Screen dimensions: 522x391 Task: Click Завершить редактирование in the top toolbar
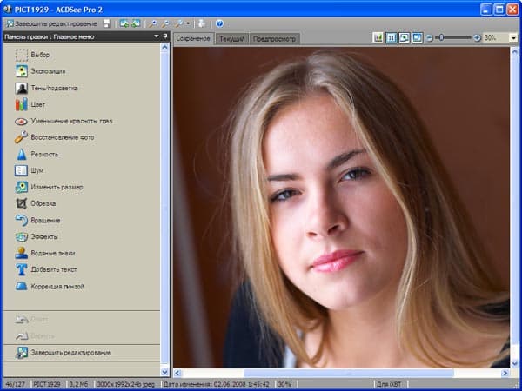51,24
